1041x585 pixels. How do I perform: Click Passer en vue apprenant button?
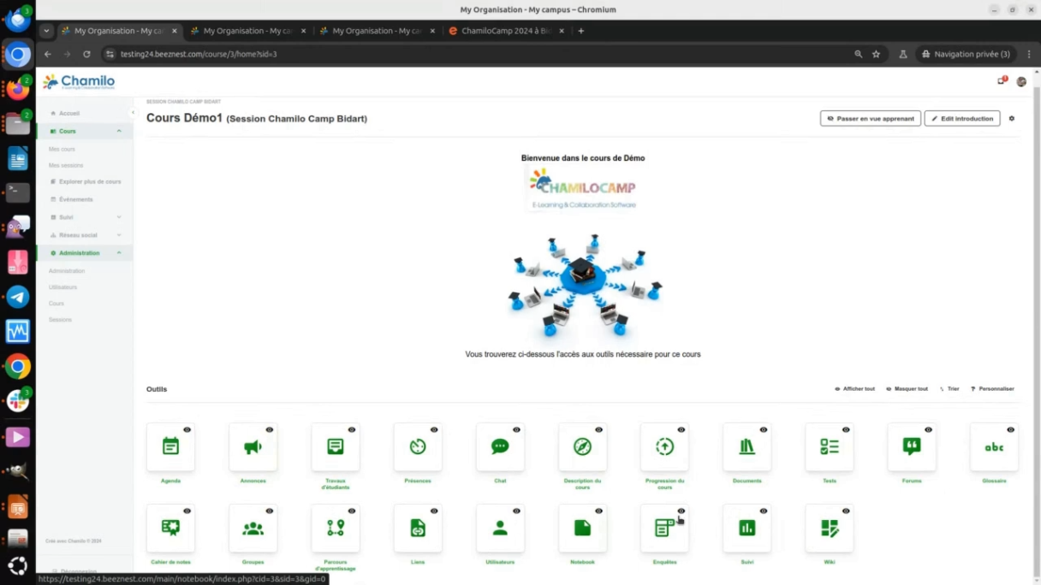coord(870,119)
